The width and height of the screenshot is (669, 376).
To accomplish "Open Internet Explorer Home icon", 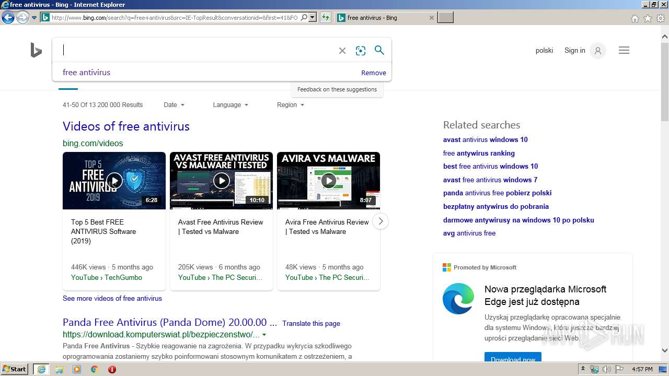I will click(635, 18).
